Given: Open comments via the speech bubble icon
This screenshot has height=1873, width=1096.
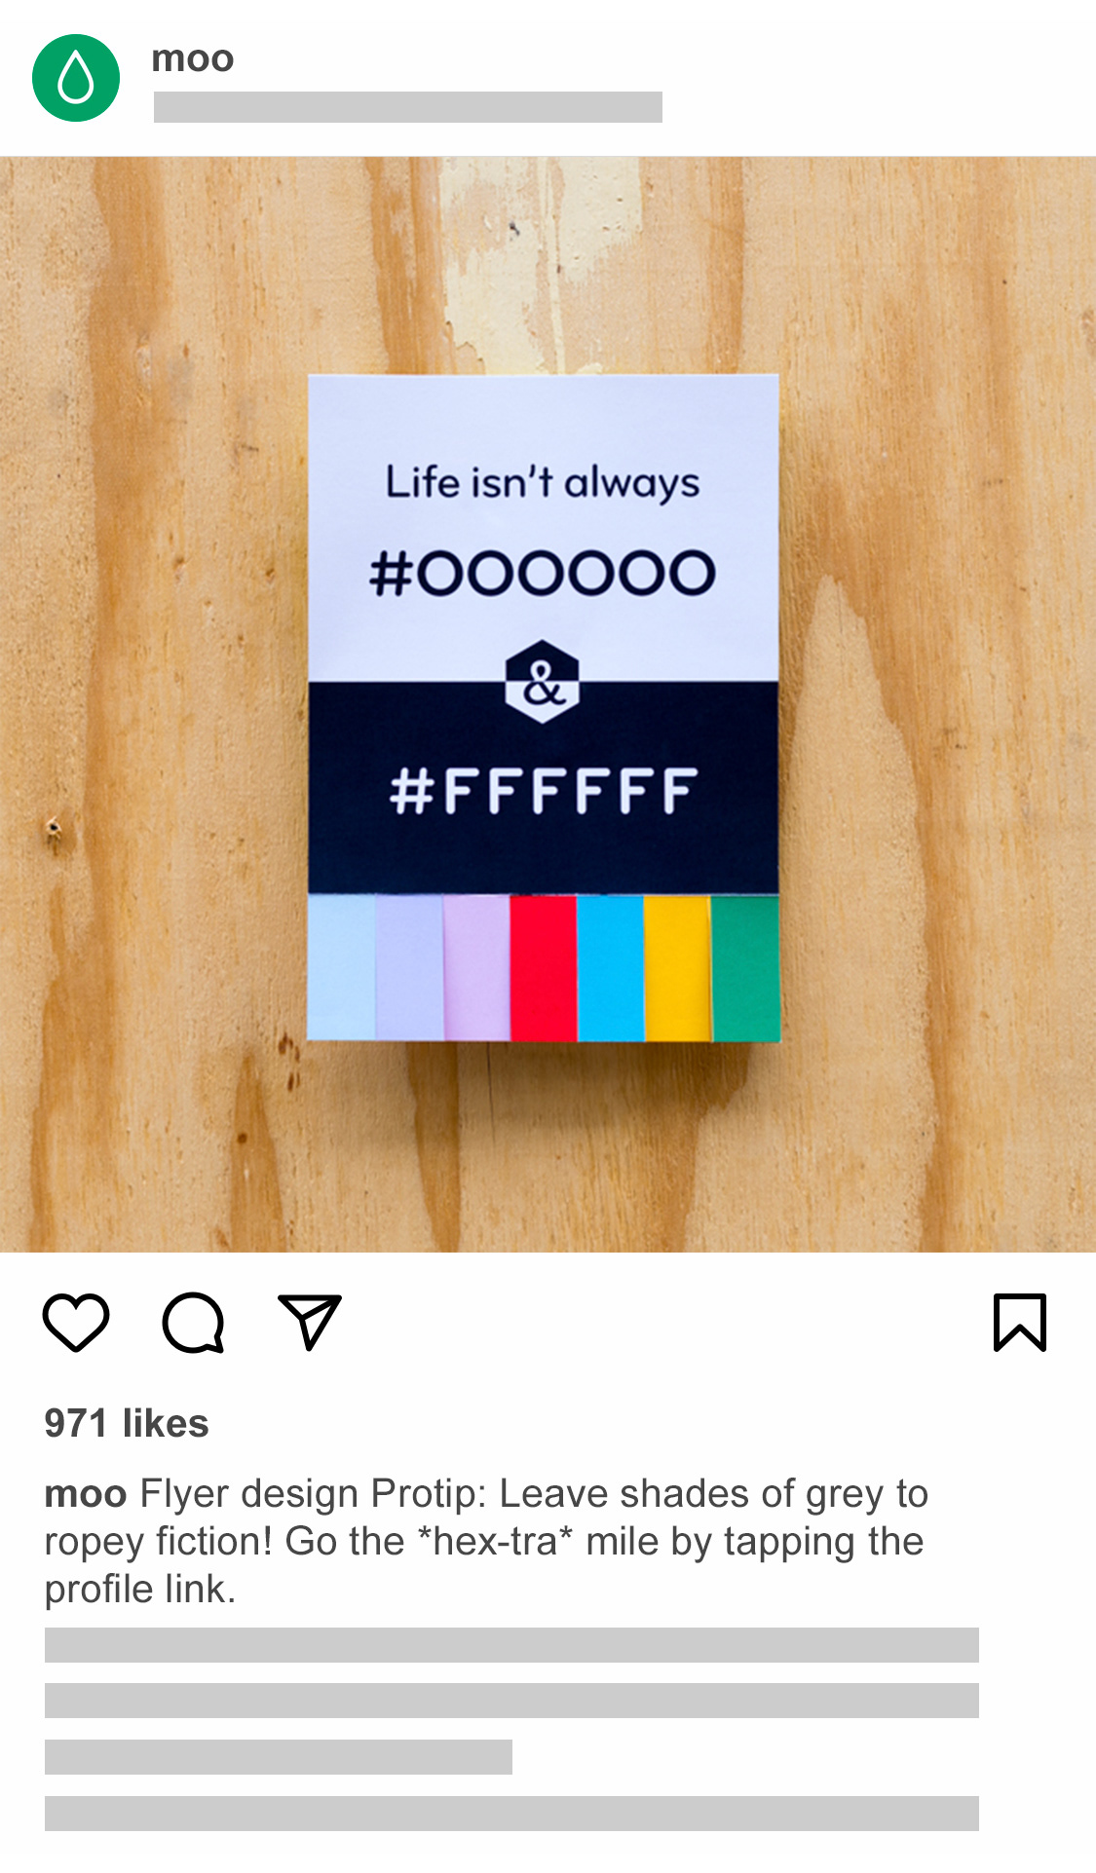Looking at the screenshot, I should point(193,1323).
